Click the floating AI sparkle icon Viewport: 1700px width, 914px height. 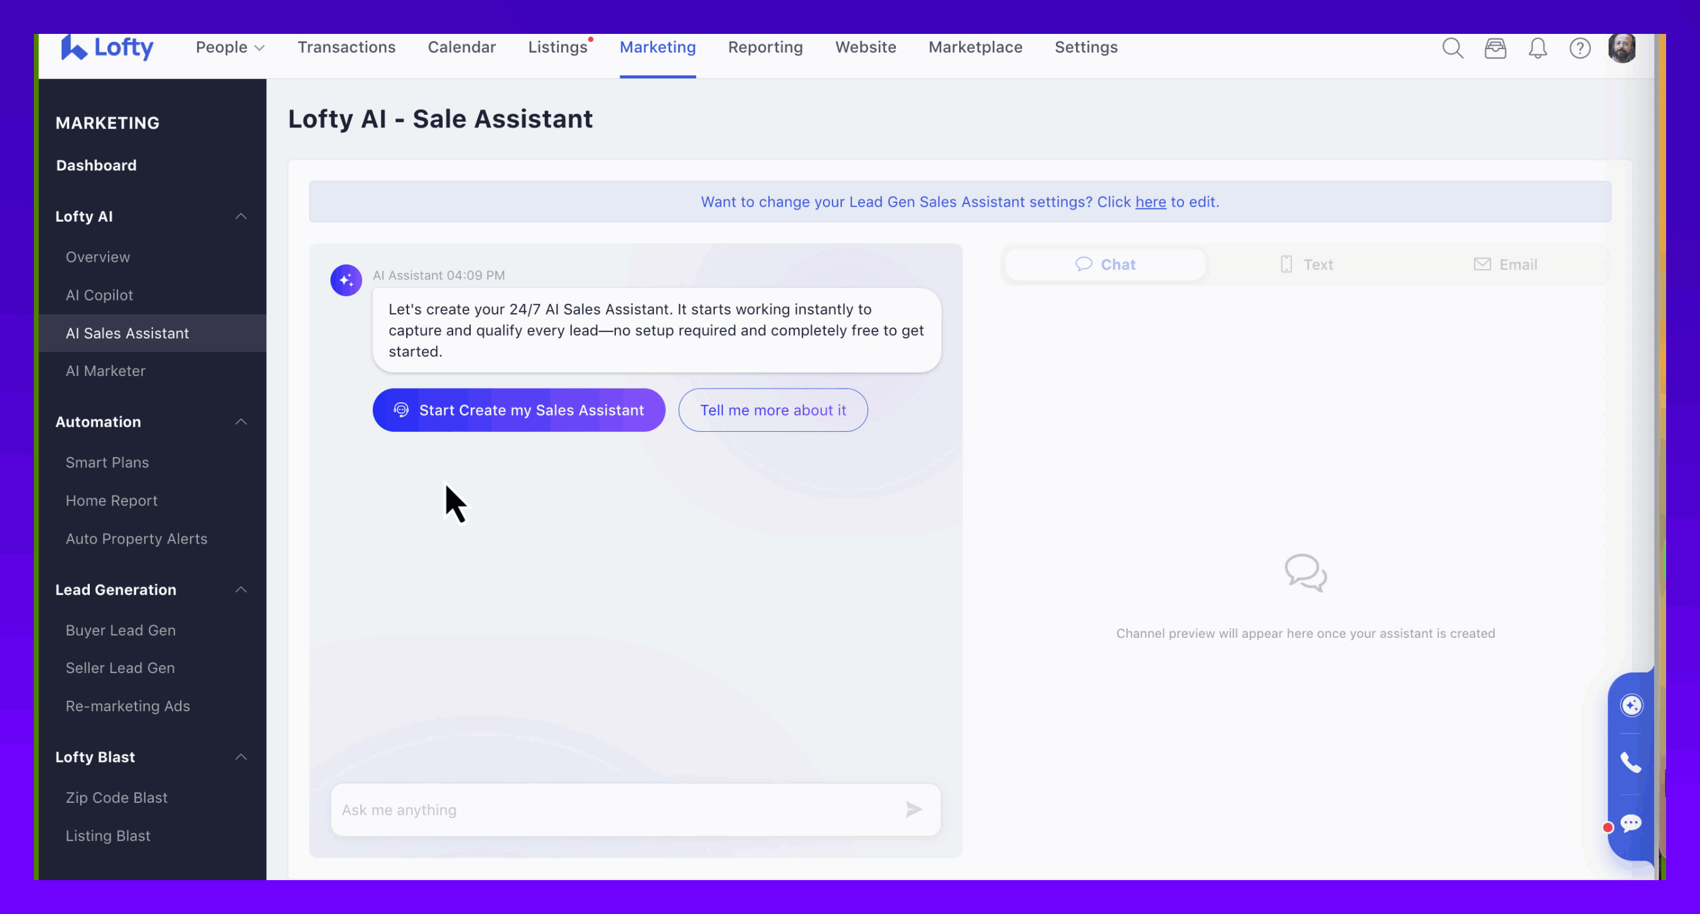[1631, 706]
